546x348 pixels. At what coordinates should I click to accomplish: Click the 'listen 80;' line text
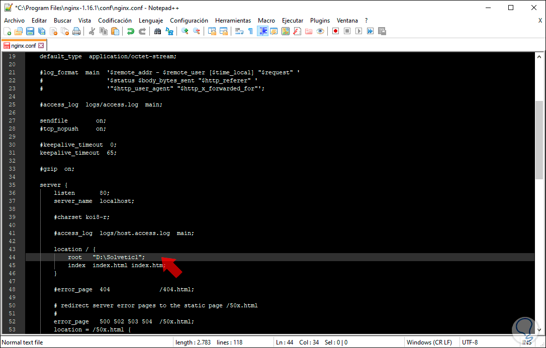click(x=81, y=193)
